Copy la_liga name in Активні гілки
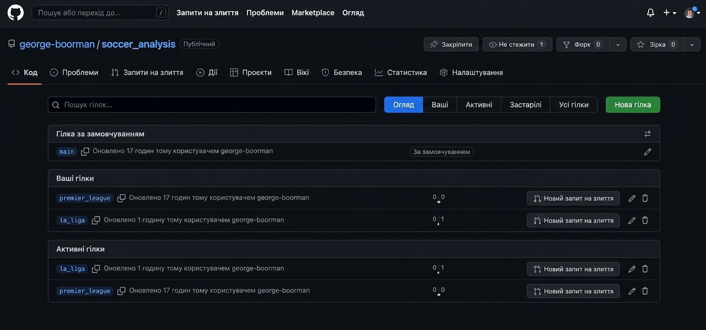The width and height of the screenshot is (706, 330). tap(96, 269)
